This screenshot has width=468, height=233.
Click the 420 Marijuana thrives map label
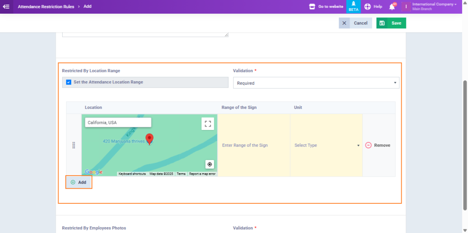tap(123, 141)
